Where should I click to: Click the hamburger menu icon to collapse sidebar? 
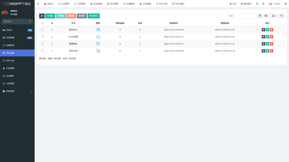click(x=38, y=4)
